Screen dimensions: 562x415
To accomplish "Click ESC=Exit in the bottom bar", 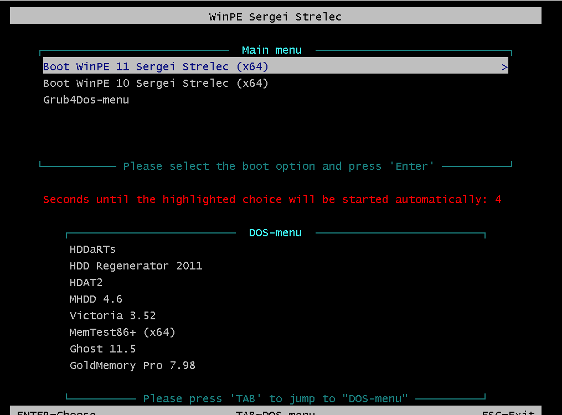I will [508, 412].
